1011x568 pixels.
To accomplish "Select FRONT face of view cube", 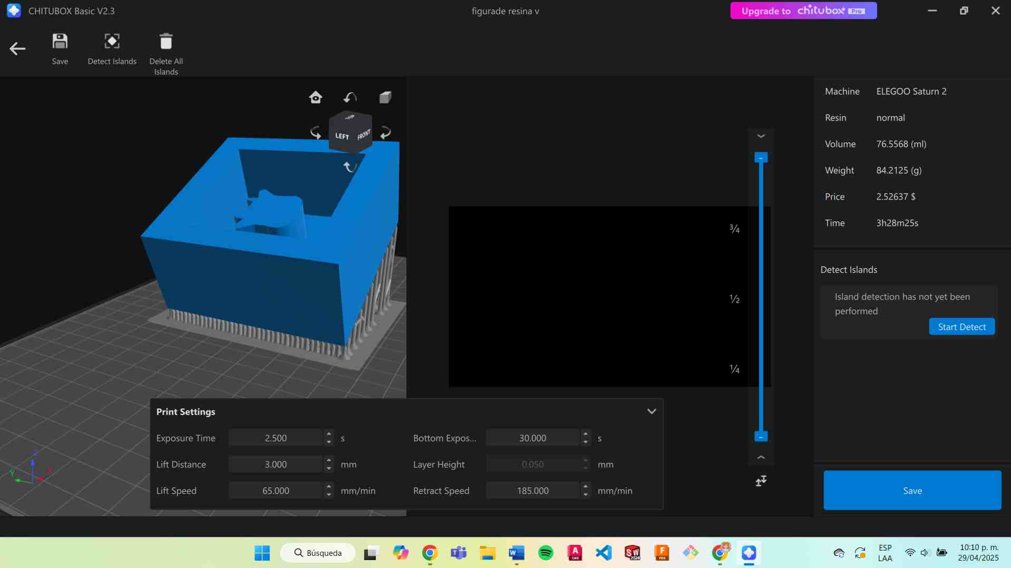I will [364, 135].
